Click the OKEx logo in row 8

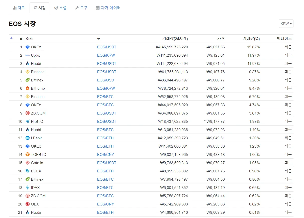pos(28,105)
